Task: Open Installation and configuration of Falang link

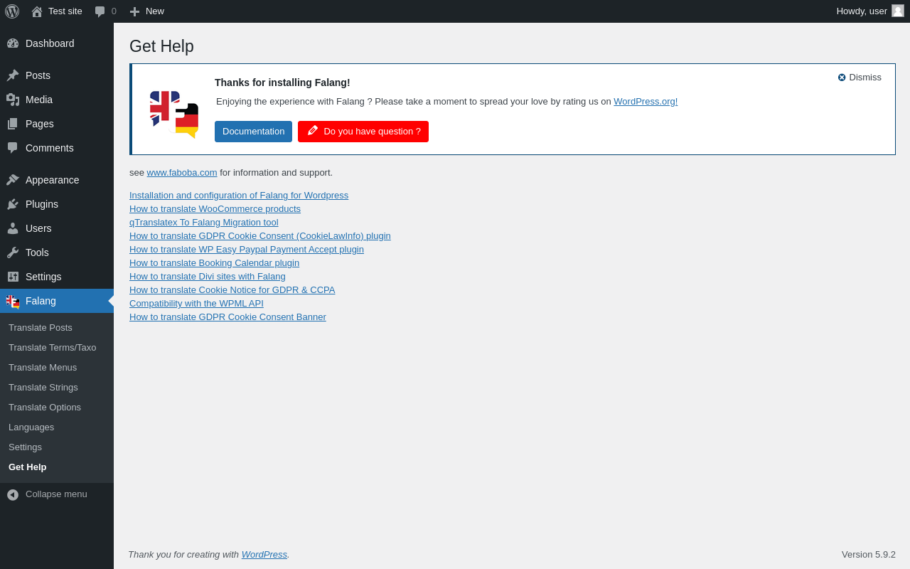Action: [x=239, y=196]
